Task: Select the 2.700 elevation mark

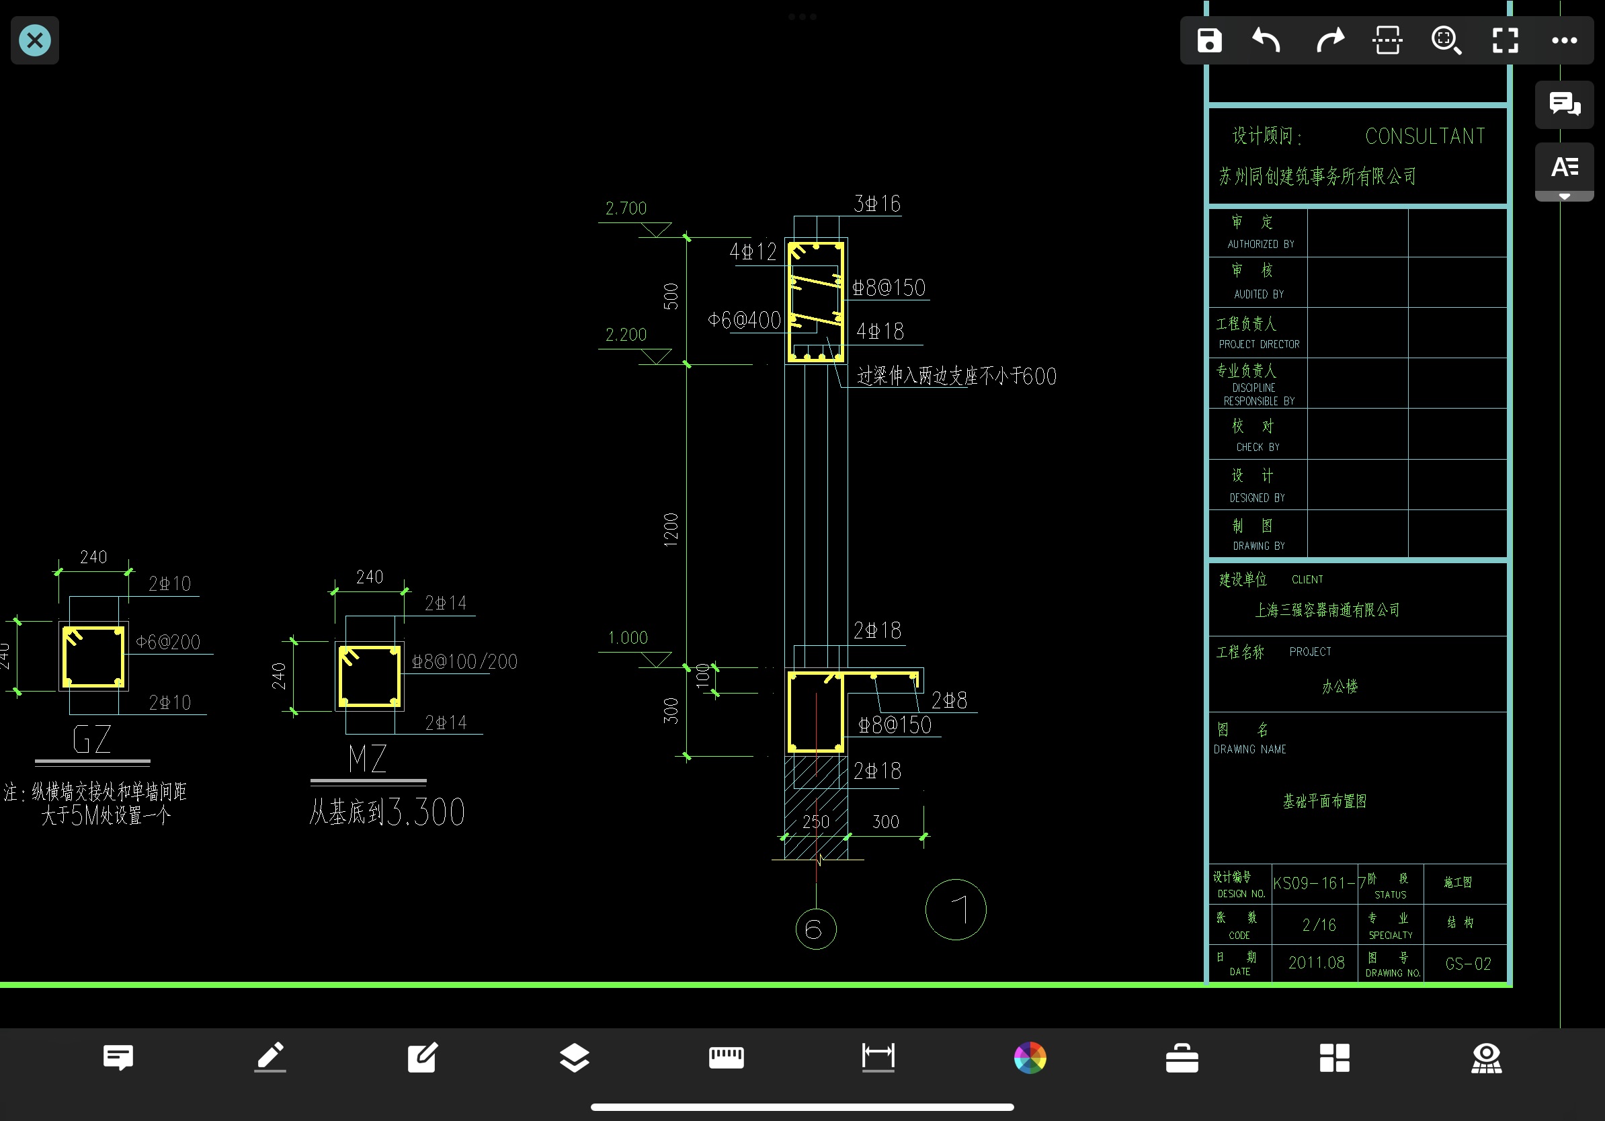Action: coord(626,208)
